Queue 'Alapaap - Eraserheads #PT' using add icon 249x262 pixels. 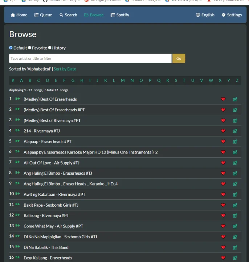[x=17, y=141]
